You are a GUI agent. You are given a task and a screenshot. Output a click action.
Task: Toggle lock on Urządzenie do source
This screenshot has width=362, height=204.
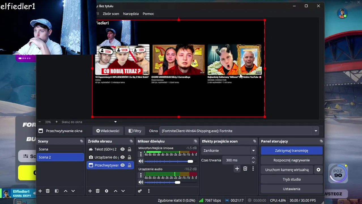(x=129, y=157)
